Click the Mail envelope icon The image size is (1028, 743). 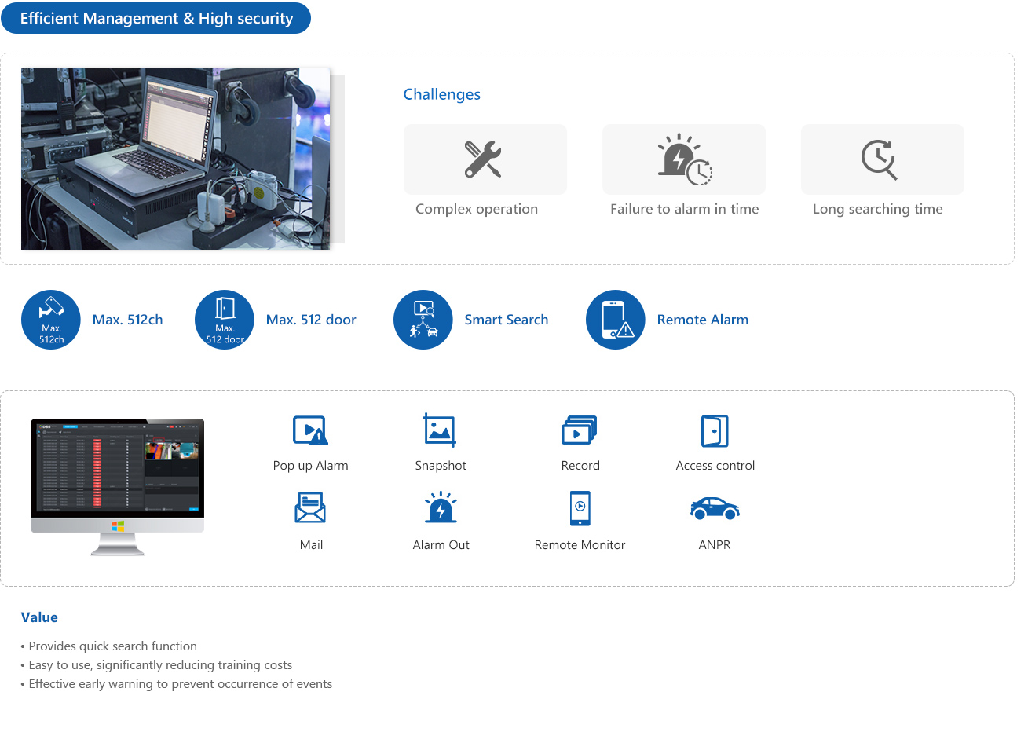[310, 507]
